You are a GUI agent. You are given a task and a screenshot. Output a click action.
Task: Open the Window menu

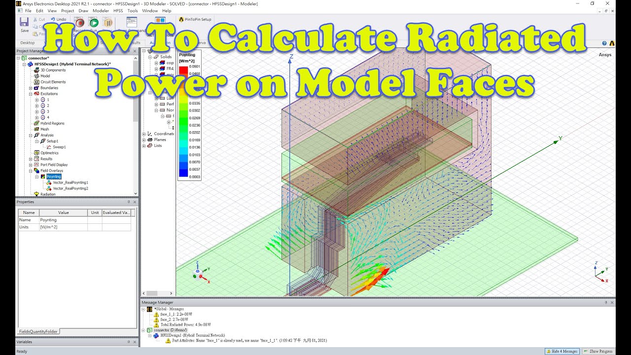[x=150, y=10]
